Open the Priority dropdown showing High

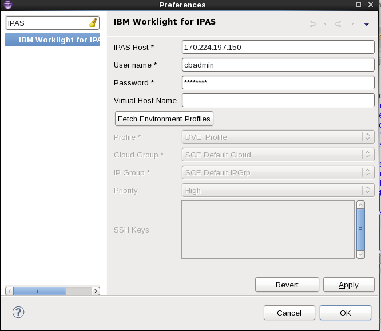pos(278,190)
